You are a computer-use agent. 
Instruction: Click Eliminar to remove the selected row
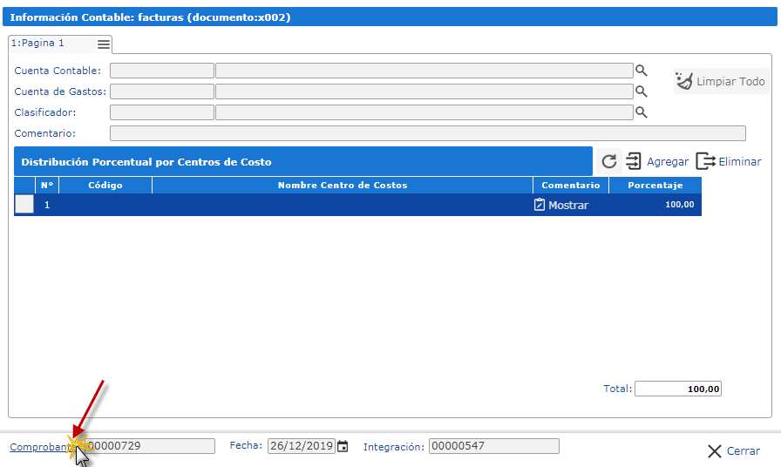729,161
